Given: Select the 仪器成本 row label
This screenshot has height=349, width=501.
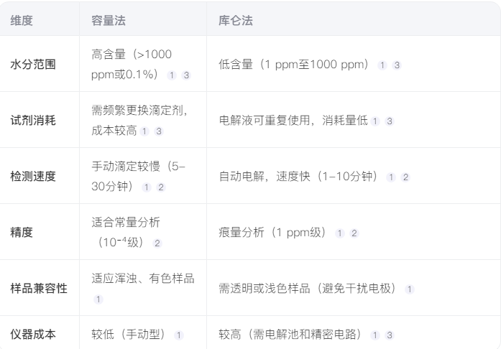Looking at the screenshot, I should point(32,335).
